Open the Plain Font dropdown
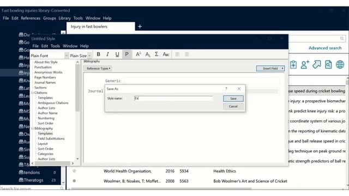This screenshot has height=196, width=349. click(67, 56)
